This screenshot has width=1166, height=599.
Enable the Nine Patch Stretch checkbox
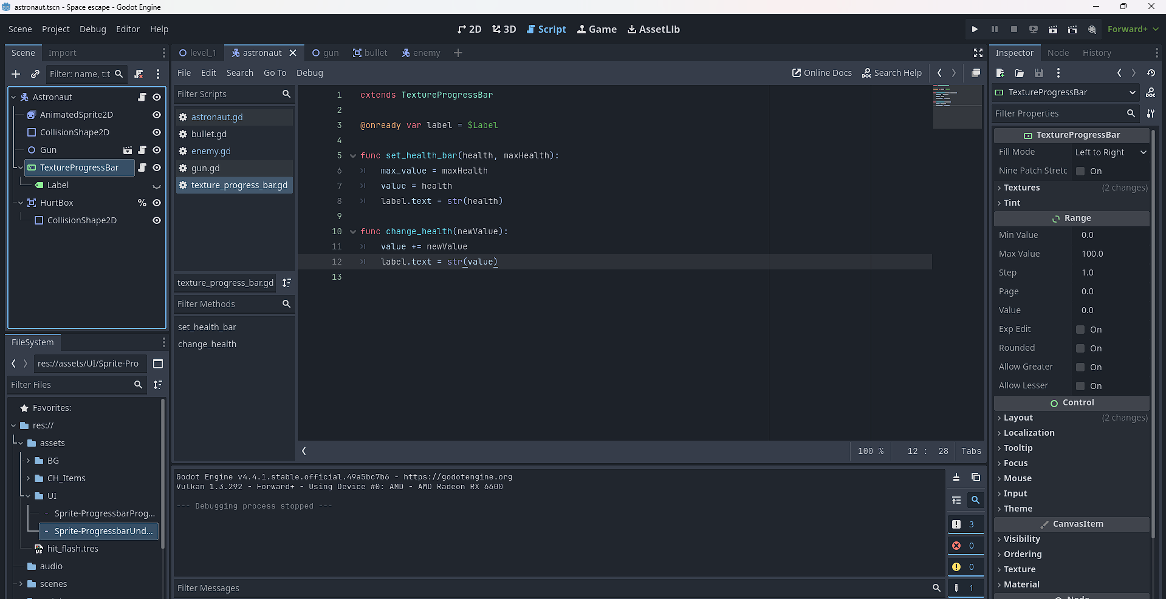[x=1080, y=171]
